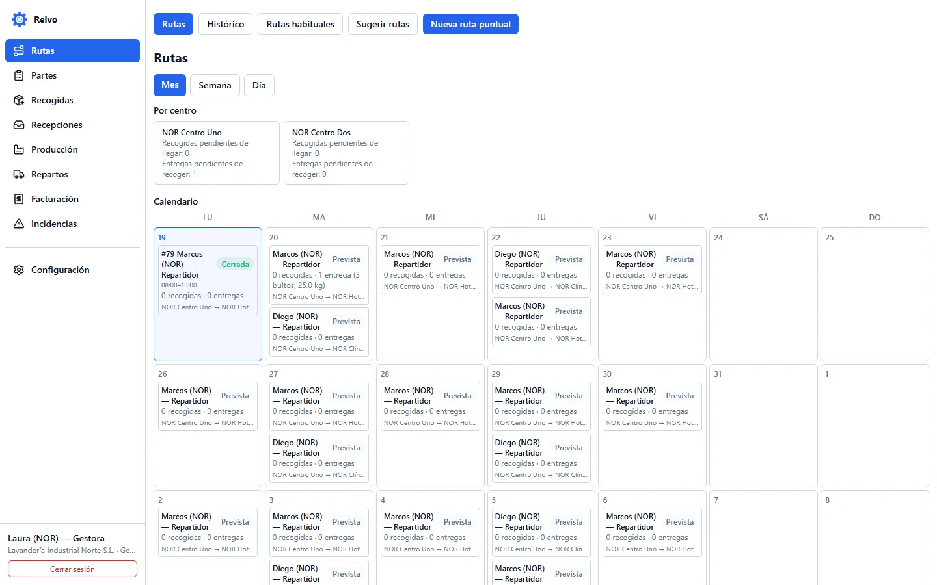
Task: Click the Partes clipboard icon
Action: [x=19, y=75]
